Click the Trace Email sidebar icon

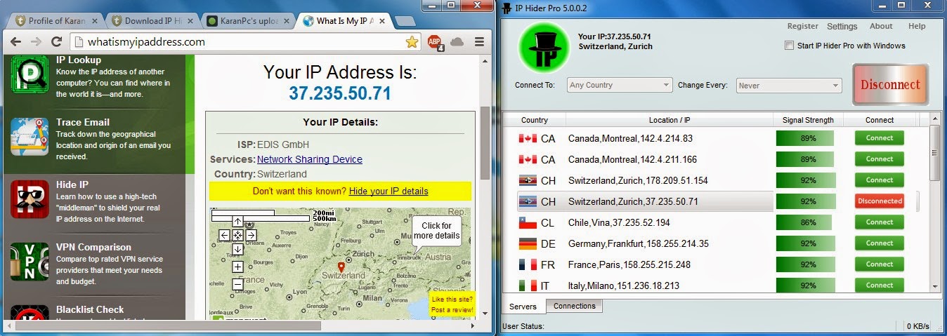tap(30, 137)
